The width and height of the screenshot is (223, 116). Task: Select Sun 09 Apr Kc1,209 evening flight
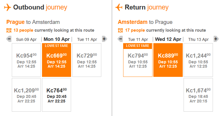pyautogui.click(x=26, y=95)
